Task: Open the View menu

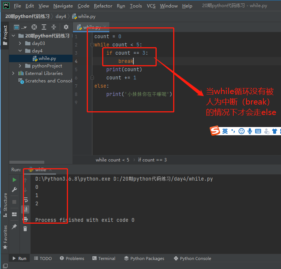Action: tap(44, 6)
